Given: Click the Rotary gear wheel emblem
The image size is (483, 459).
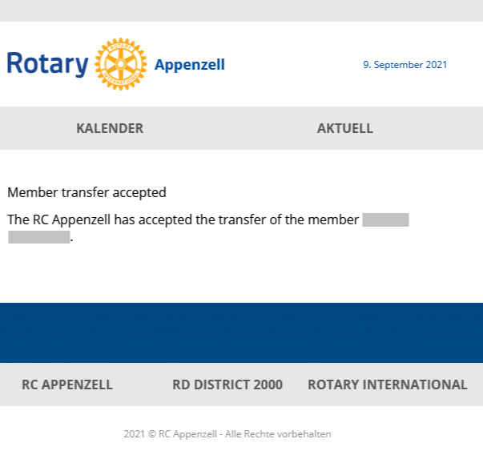Looking at the screenshot, I should pos(120,64).
